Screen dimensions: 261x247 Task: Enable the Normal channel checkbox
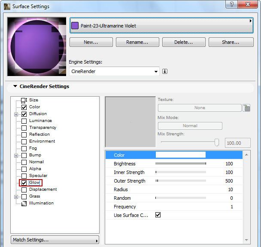(x=24, y=162)
